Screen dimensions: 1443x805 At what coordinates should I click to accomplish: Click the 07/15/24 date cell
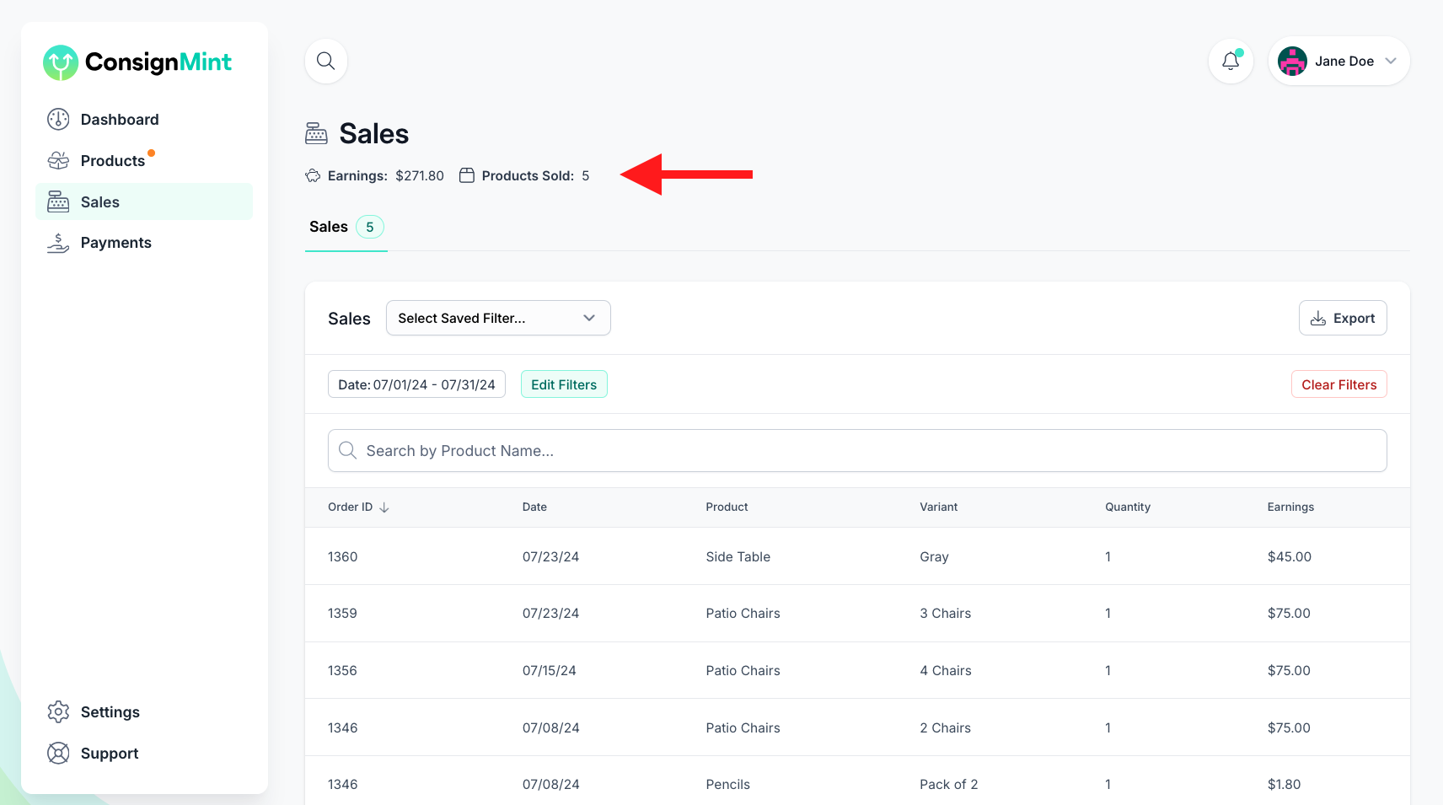pyautogui.click(x=550, y=670)
